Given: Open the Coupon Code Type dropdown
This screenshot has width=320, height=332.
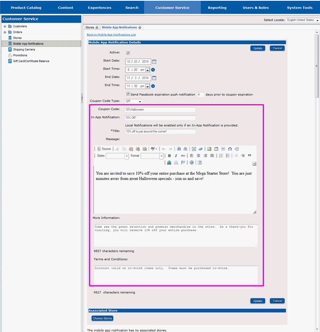Looking at the screenshot, I should (133, 101).
